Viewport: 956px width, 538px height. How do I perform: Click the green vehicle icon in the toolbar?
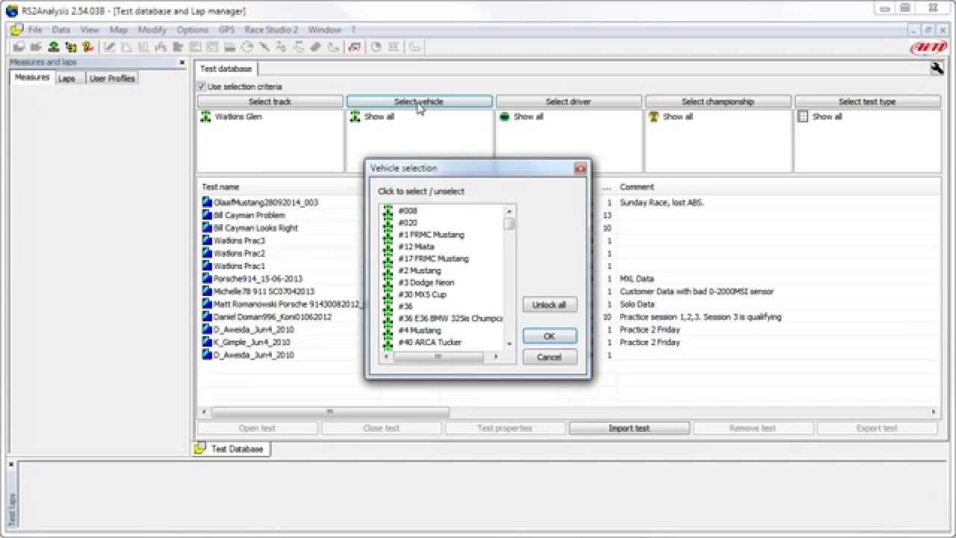[53, 46]
